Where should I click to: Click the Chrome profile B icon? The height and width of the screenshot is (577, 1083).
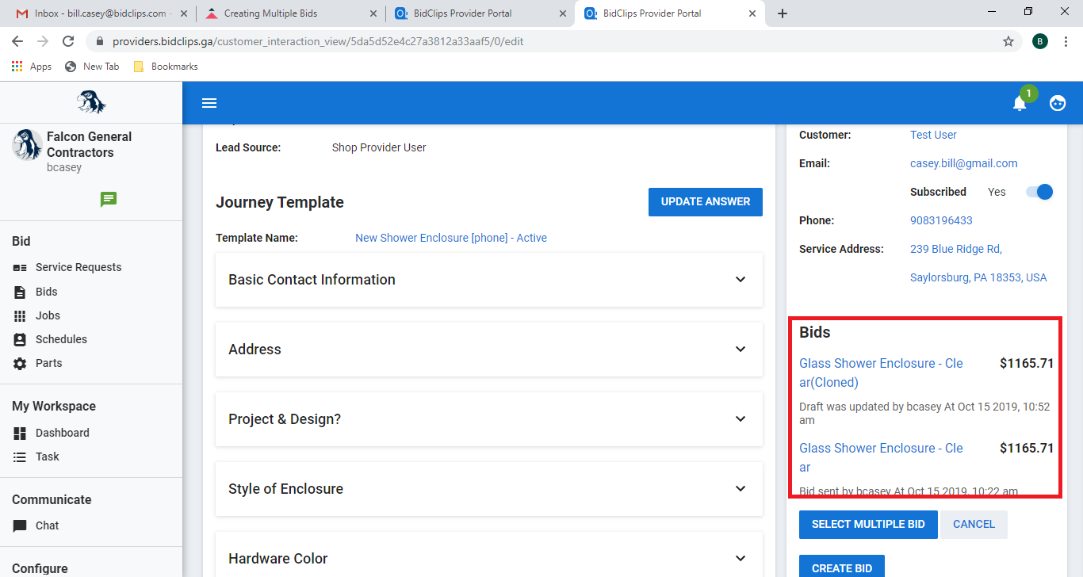(1040, 41)
